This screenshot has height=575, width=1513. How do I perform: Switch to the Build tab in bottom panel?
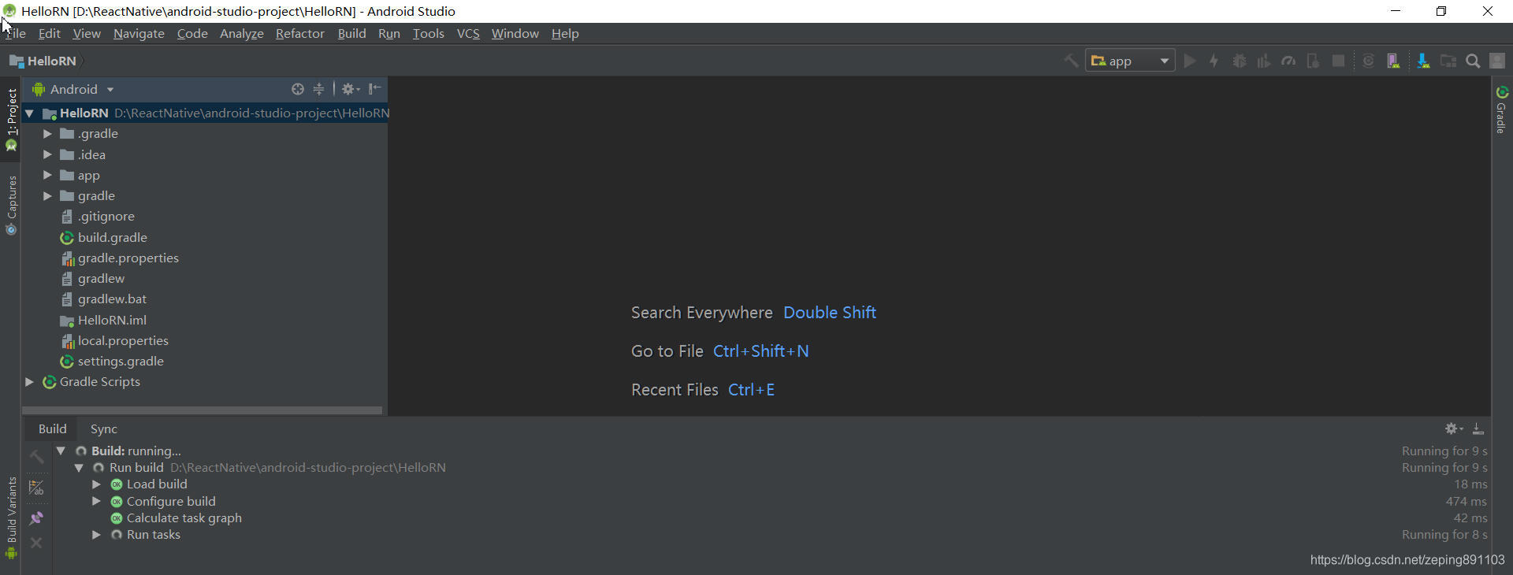[52, 428]
